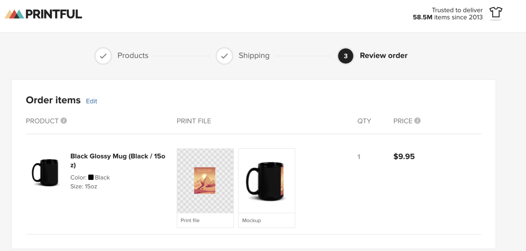Click the Black Glossy Mug product name

coord(118,156)
